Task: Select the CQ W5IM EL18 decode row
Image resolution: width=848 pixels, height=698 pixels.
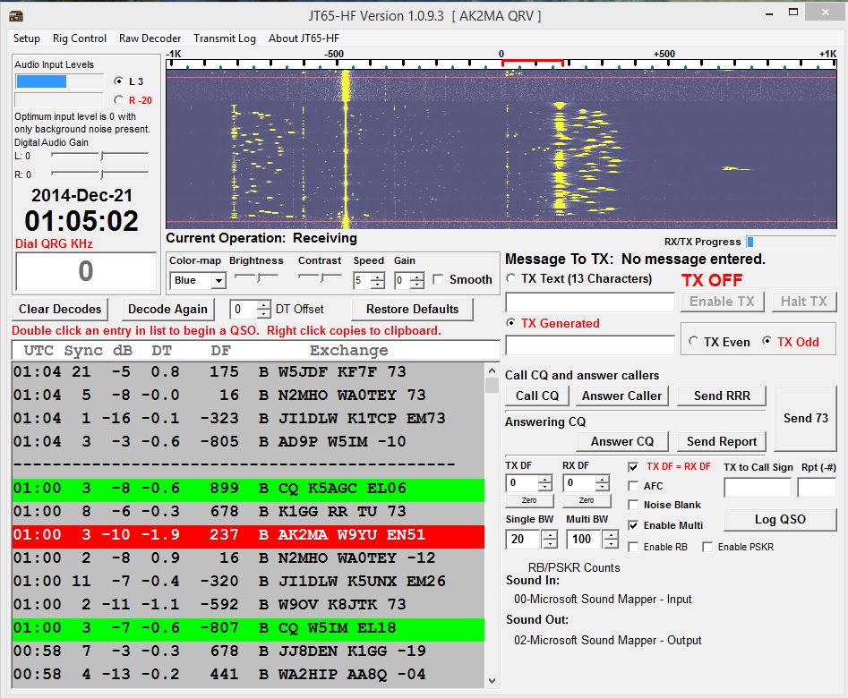Action: [x=248, y=627]
